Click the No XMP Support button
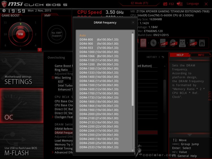The image size is (212, 159). pyautogui.click(x=57, y=34)
